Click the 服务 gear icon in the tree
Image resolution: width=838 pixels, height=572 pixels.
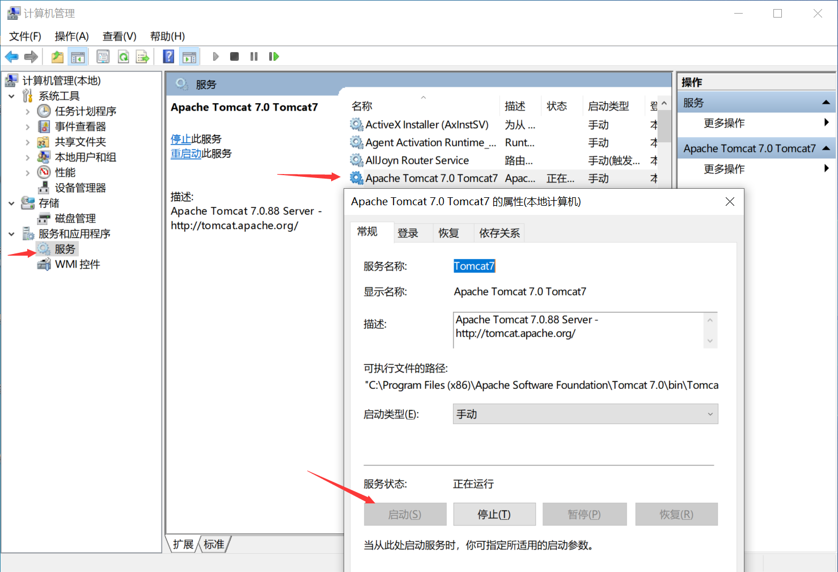44,249
